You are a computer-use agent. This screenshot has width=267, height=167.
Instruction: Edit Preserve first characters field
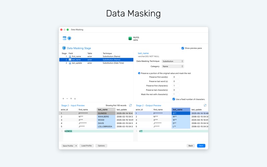176,86
